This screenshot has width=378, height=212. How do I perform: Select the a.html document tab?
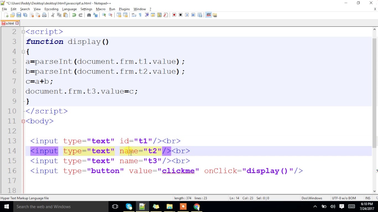coord(10,23)
